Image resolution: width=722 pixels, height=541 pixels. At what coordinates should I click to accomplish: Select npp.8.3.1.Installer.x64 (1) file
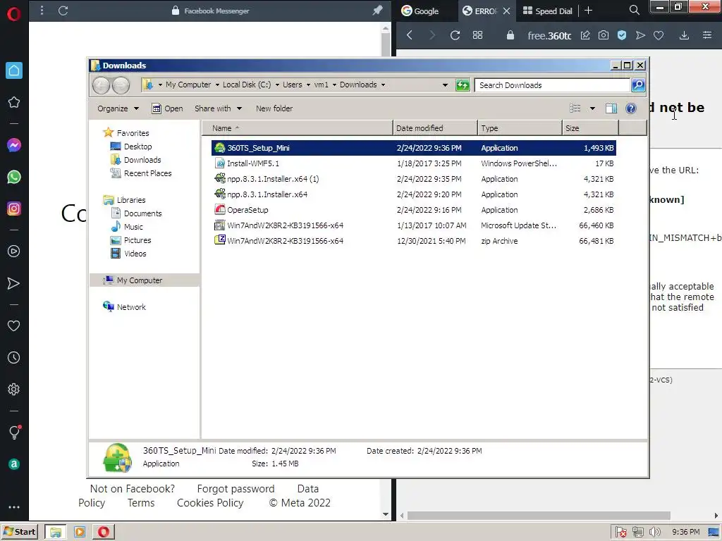413,179
